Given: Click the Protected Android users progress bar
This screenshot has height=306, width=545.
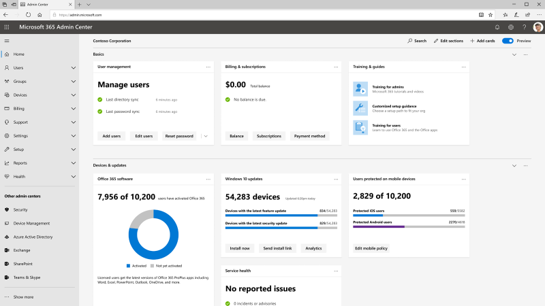Looking at the screenshot, I should [409, 227].
